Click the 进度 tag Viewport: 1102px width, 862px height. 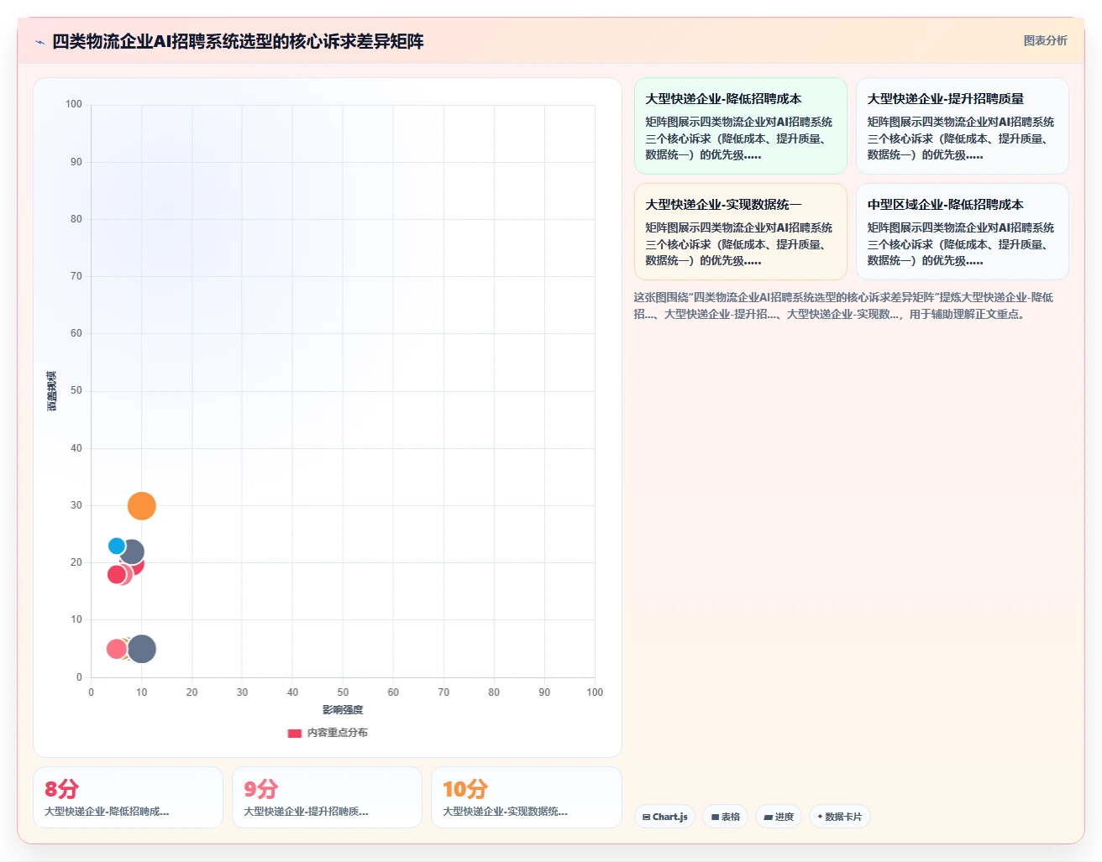[x=779, y=817]
